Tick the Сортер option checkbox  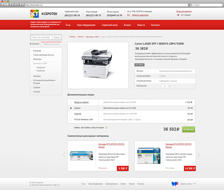(x=71, y=114)
